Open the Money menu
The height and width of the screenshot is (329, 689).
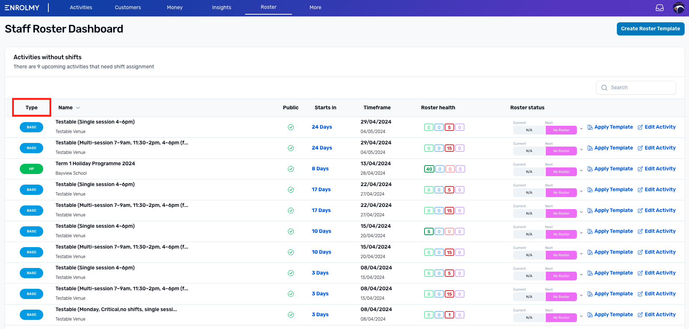pos(175,7)
